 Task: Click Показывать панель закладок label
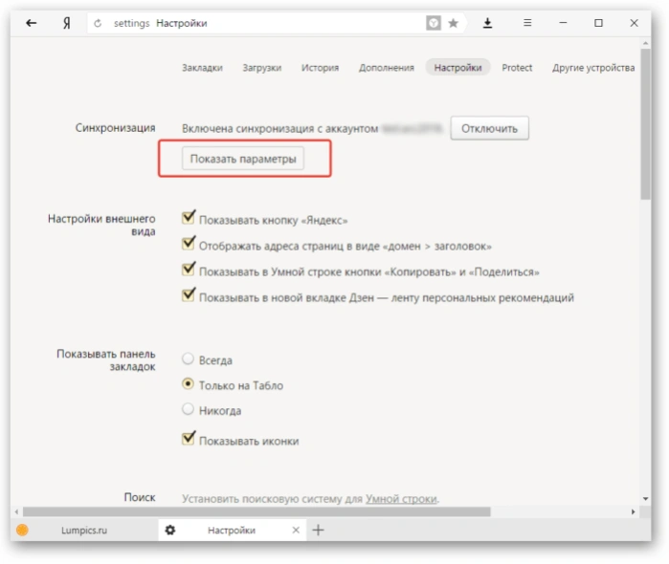106,360
